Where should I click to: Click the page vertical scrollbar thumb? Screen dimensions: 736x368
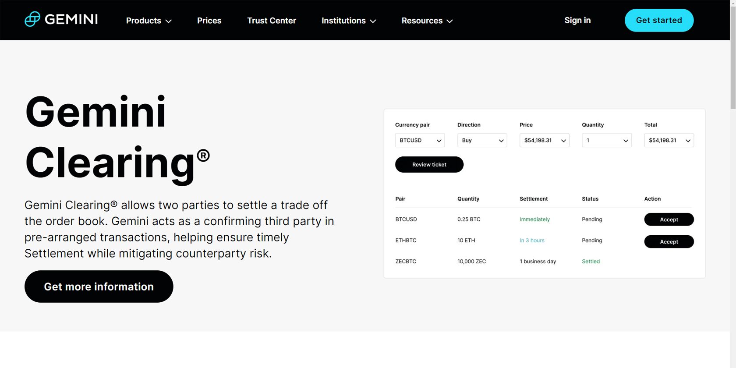click(733, 55)
